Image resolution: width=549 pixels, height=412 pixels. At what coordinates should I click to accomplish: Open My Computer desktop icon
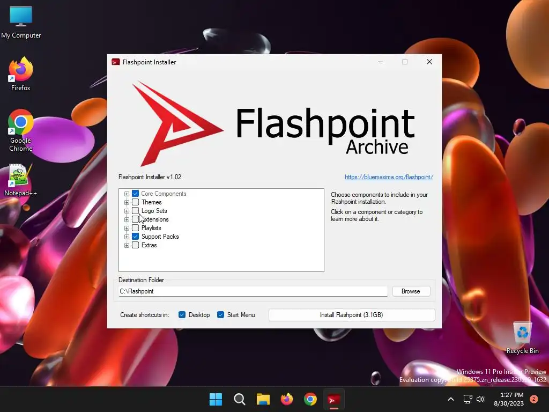coord(21,22)
